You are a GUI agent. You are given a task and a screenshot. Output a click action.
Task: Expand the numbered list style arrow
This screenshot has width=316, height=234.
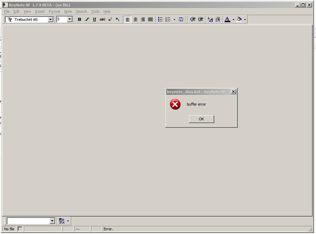[174, 19]
